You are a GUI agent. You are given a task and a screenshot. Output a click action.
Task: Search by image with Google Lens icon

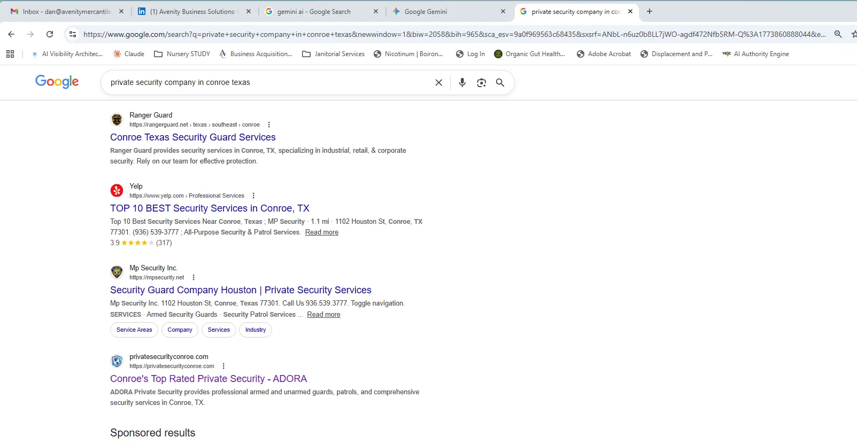[481, 82]
